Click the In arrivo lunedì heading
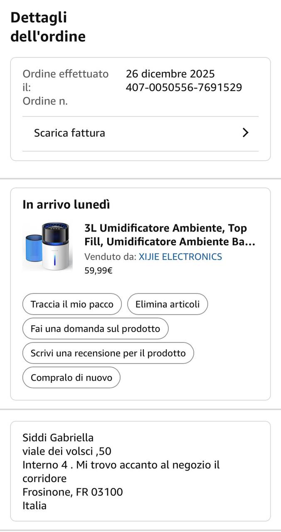281x532 pixels. pos(66,204)
